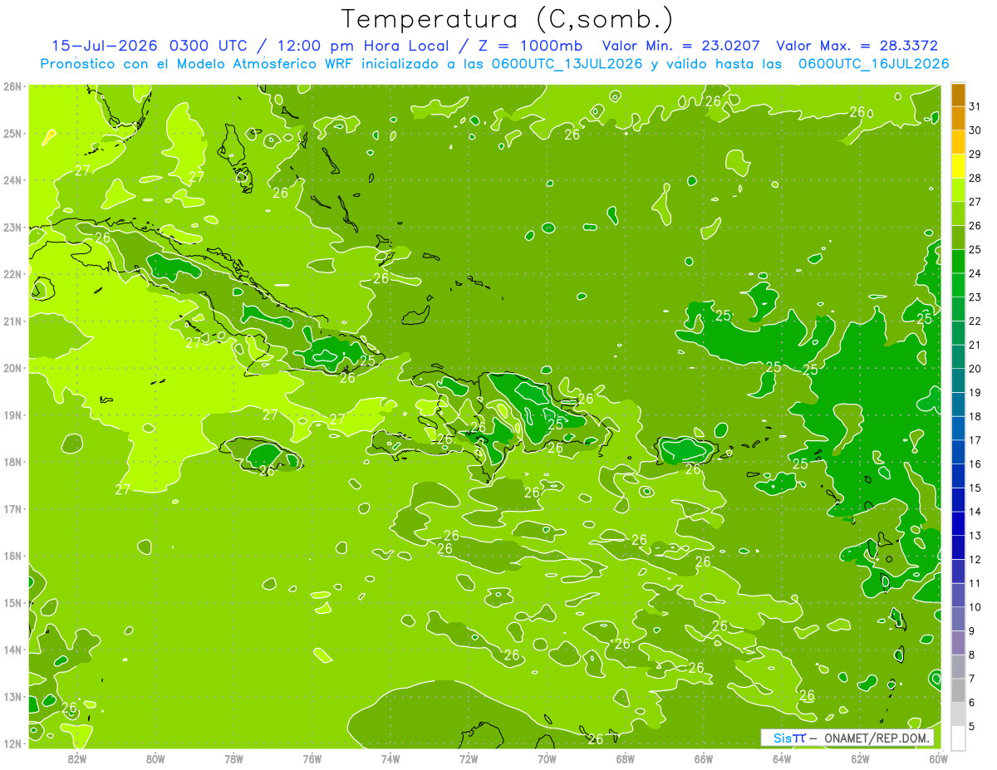Click the latitude label '20N'

(x=12, y=368)
